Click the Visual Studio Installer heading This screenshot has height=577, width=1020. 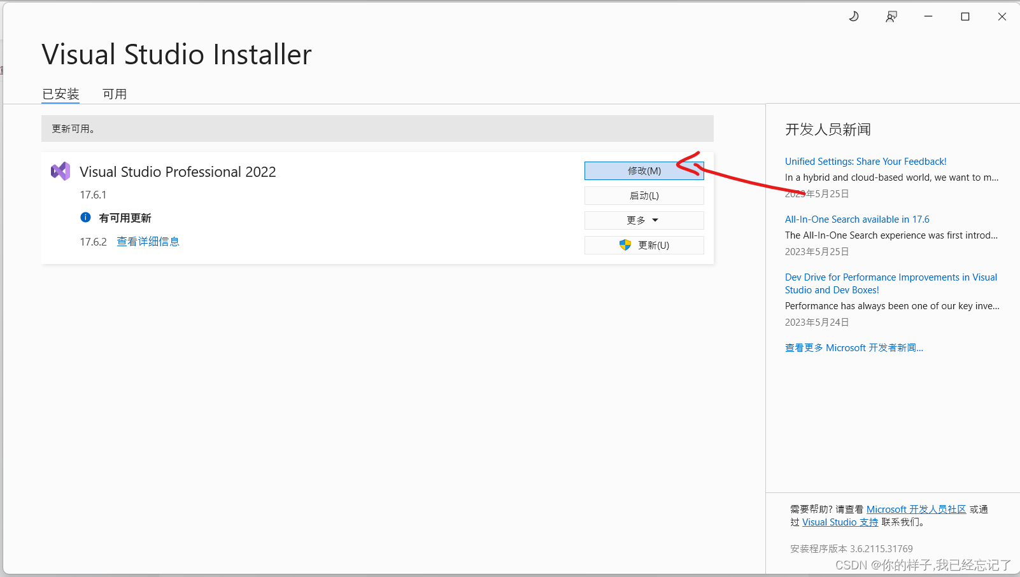pyautogui.click(x=176, y=55)
